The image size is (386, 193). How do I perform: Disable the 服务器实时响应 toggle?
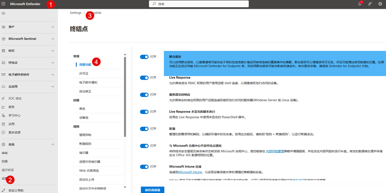click(x=144, y=95)
